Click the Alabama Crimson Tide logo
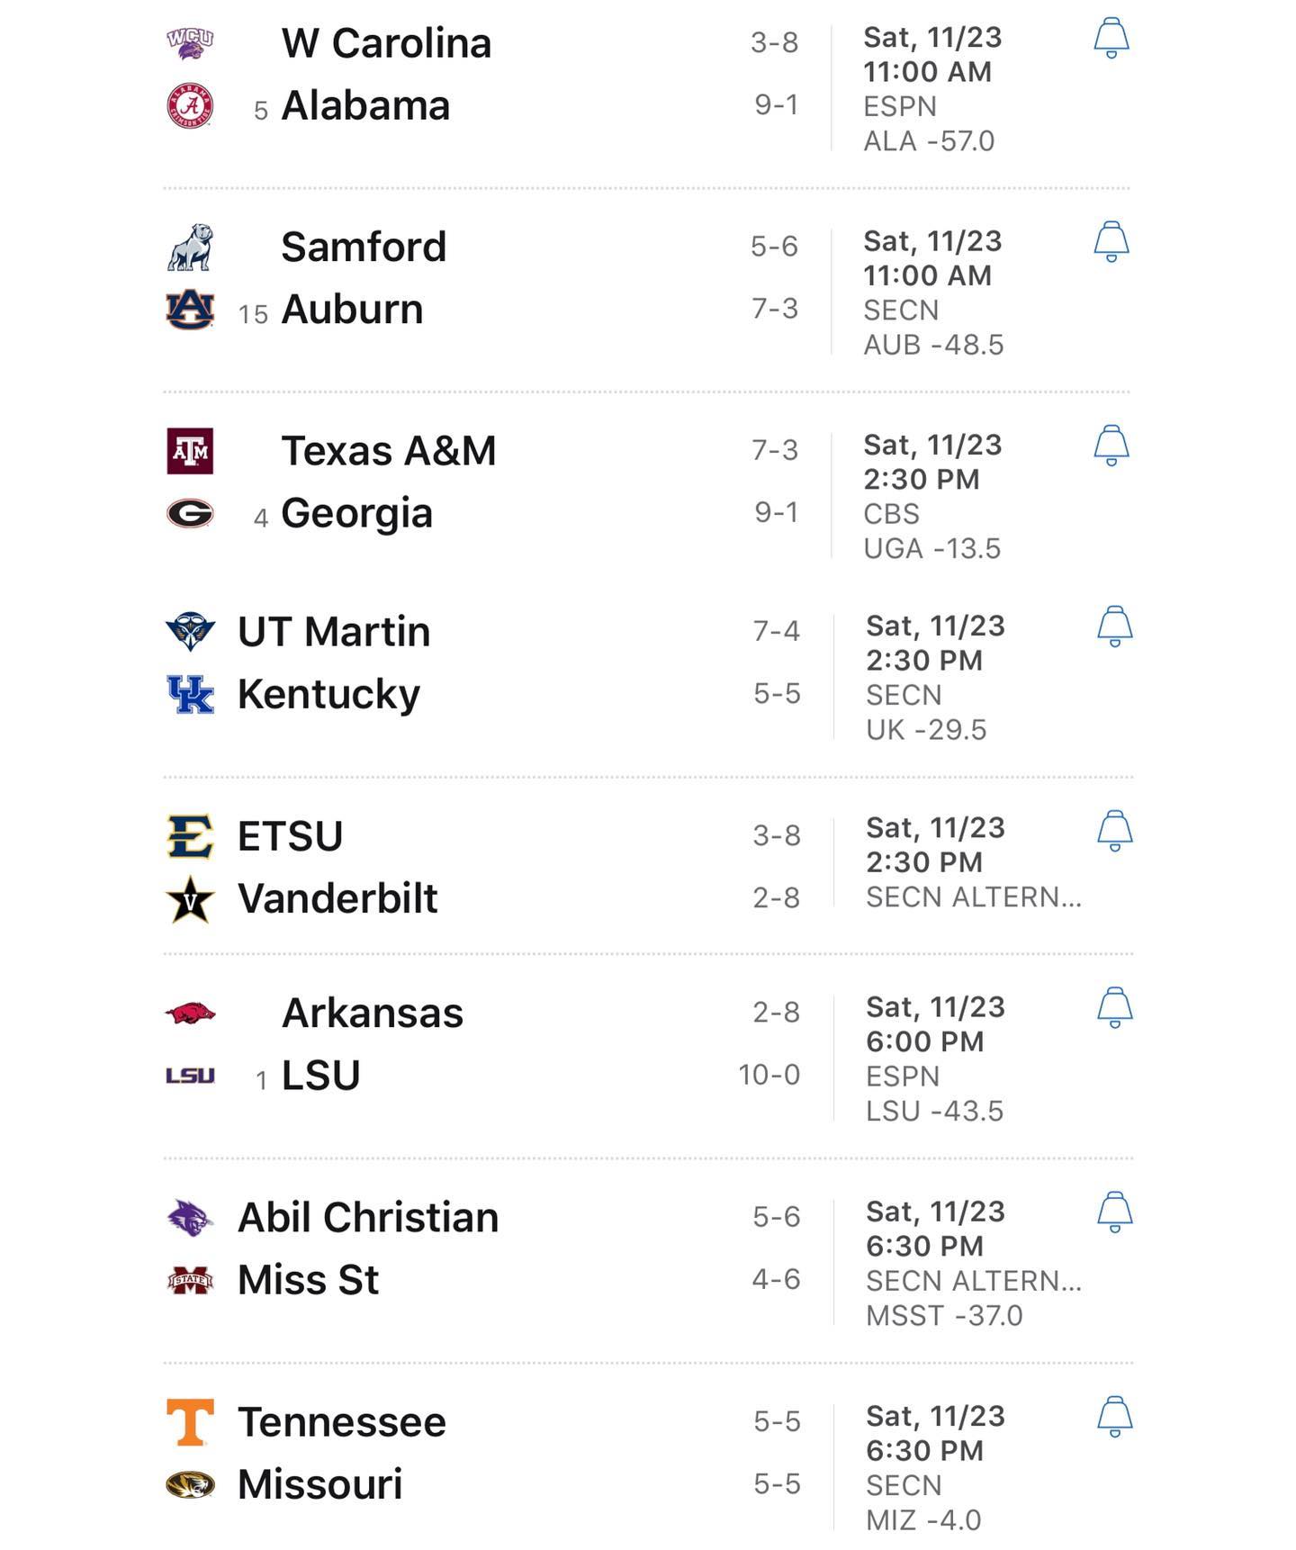Image resolution: width=1296 pixels, height=1550 pixels. pos(190,105)
